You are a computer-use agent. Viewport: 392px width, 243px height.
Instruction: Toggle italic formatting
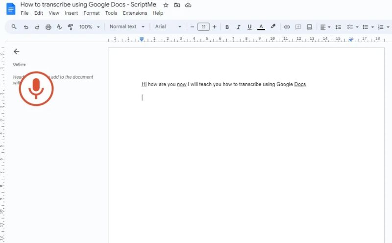[x=239, y=27]
